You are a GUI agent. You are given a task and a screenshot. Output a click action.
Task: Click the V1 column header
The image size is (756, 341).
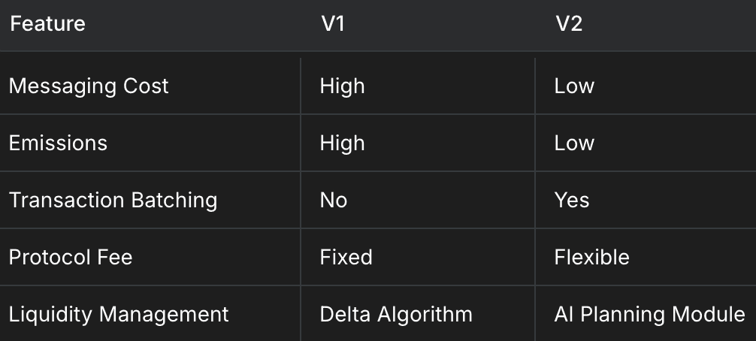(x=333, y=23)
